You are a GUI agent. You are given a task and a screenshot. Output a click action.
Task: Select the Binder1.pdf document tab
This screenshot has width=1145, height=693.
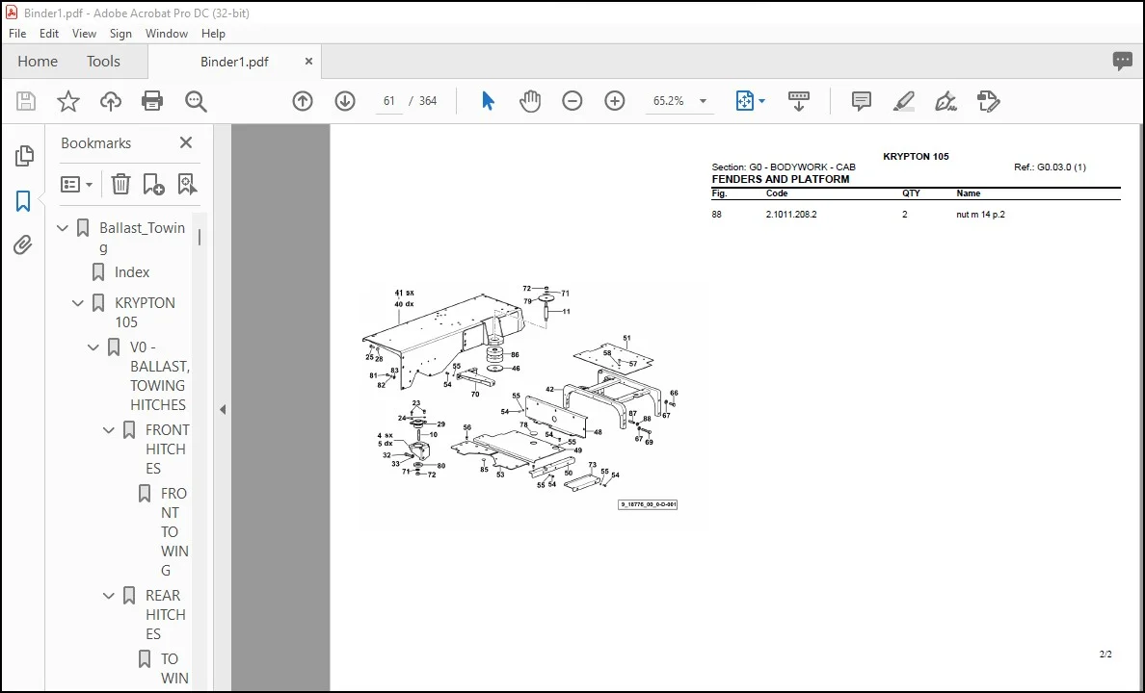click(x=234, y=62)
